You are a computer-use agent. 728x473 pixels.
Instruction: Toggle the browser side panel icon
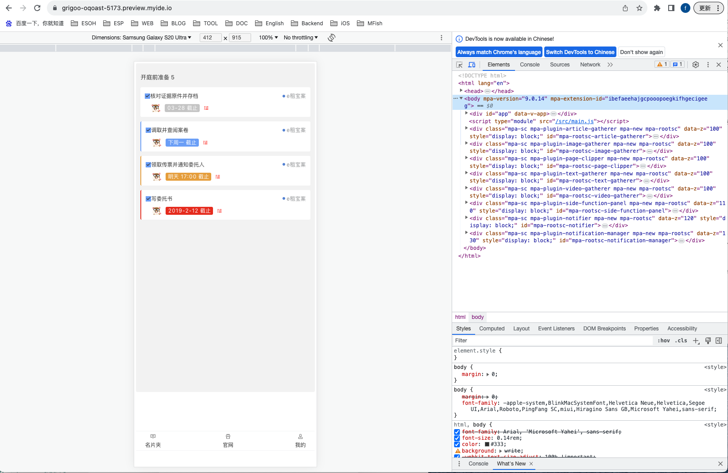click(x=671, y=8)
